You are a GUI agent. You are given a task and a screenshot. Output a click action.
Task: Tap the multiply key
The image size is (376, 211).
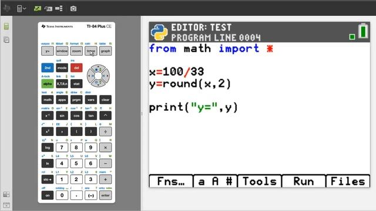coord(106,147)
